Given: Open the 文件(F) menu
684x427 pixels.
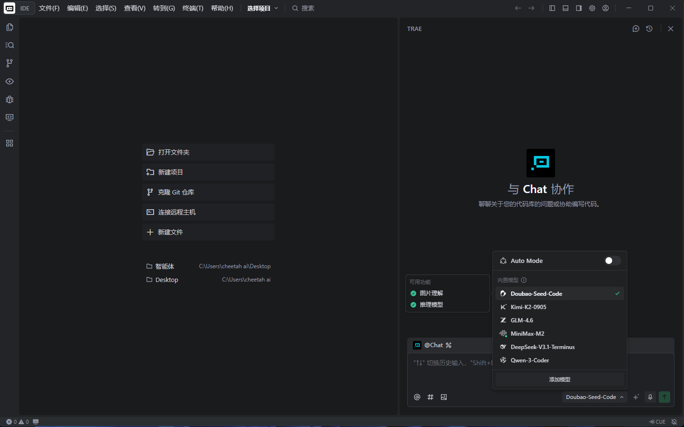Looking at the screenshot, I should (49, 8).
